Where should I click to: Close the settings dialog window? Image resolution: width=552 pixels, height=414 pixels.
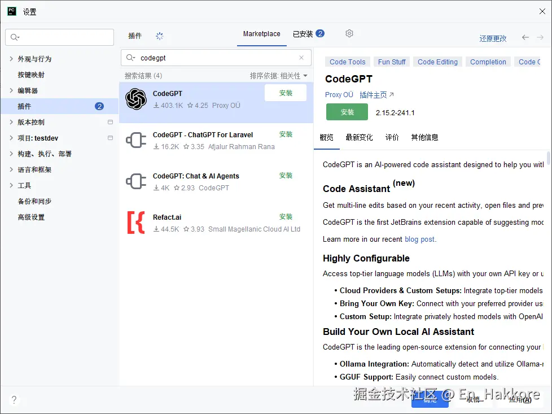click(542, 11)
